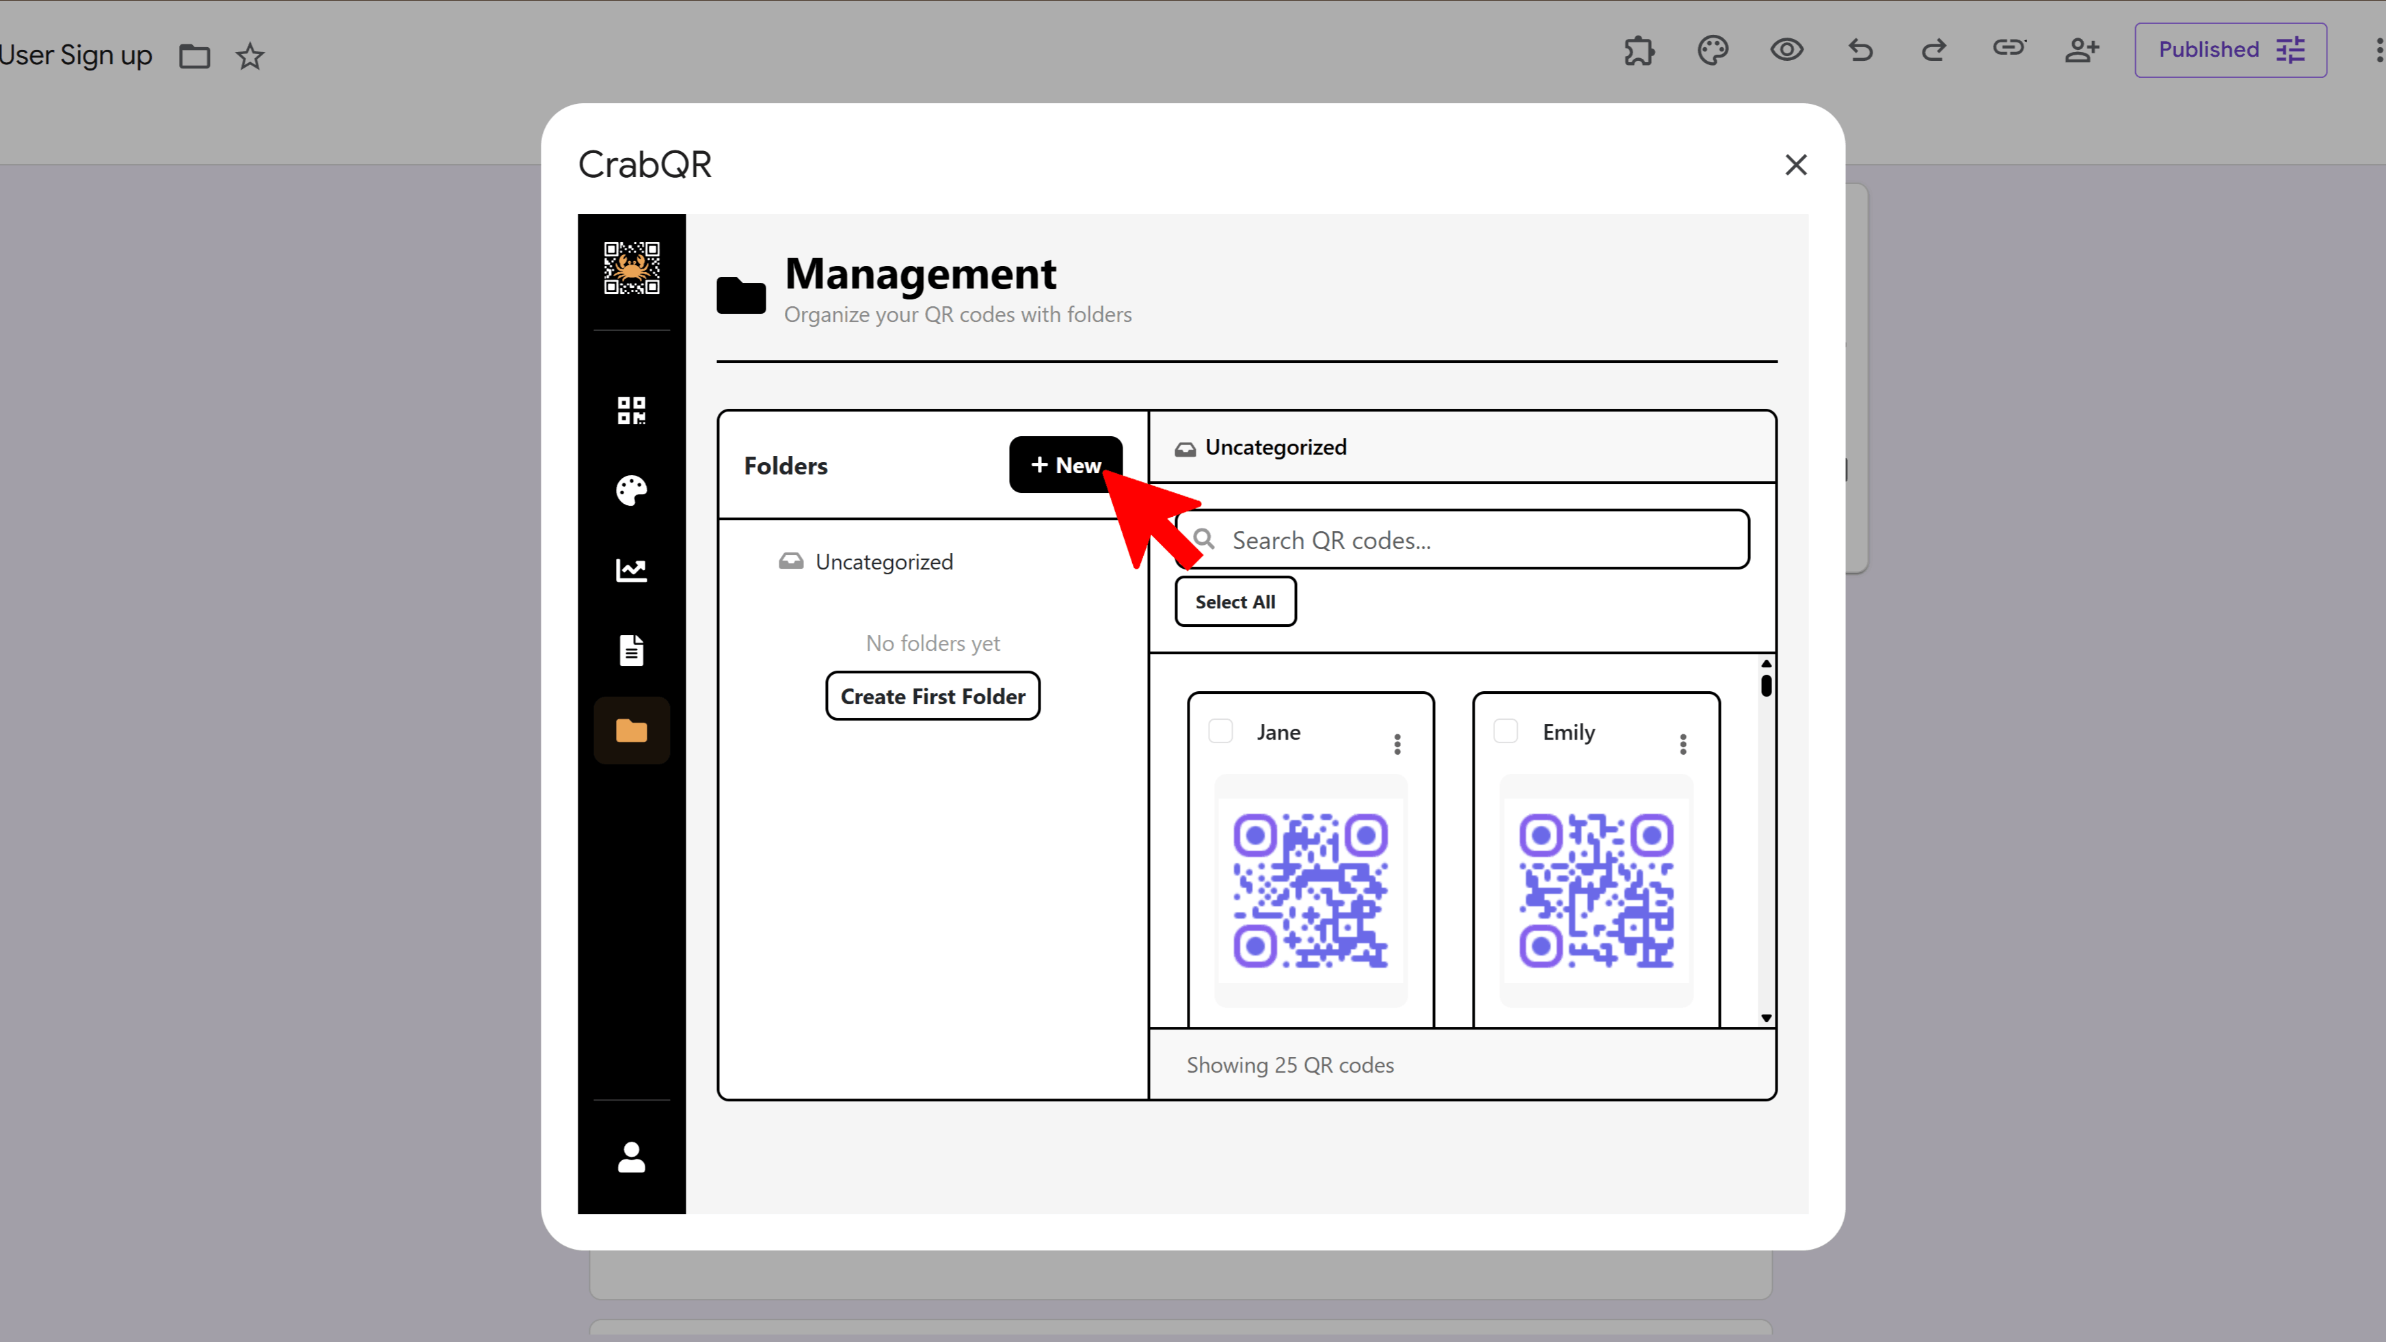Click the Uncategorized header above search
This screenshot has width=2386, height=1342.
click(1276, 446)
